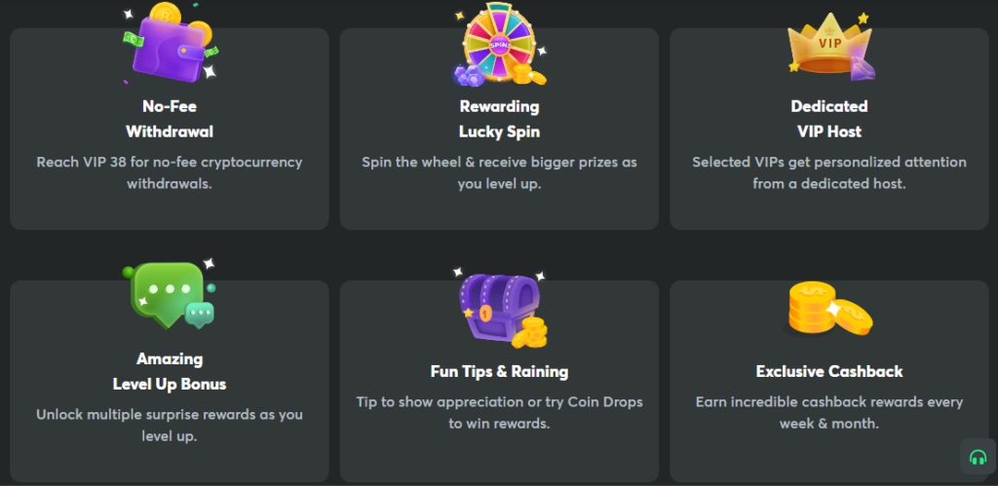Click the weekly cashback rewards description

click(828, 412)
